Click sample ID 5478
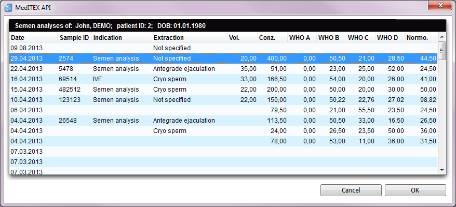 coord(66,69)
